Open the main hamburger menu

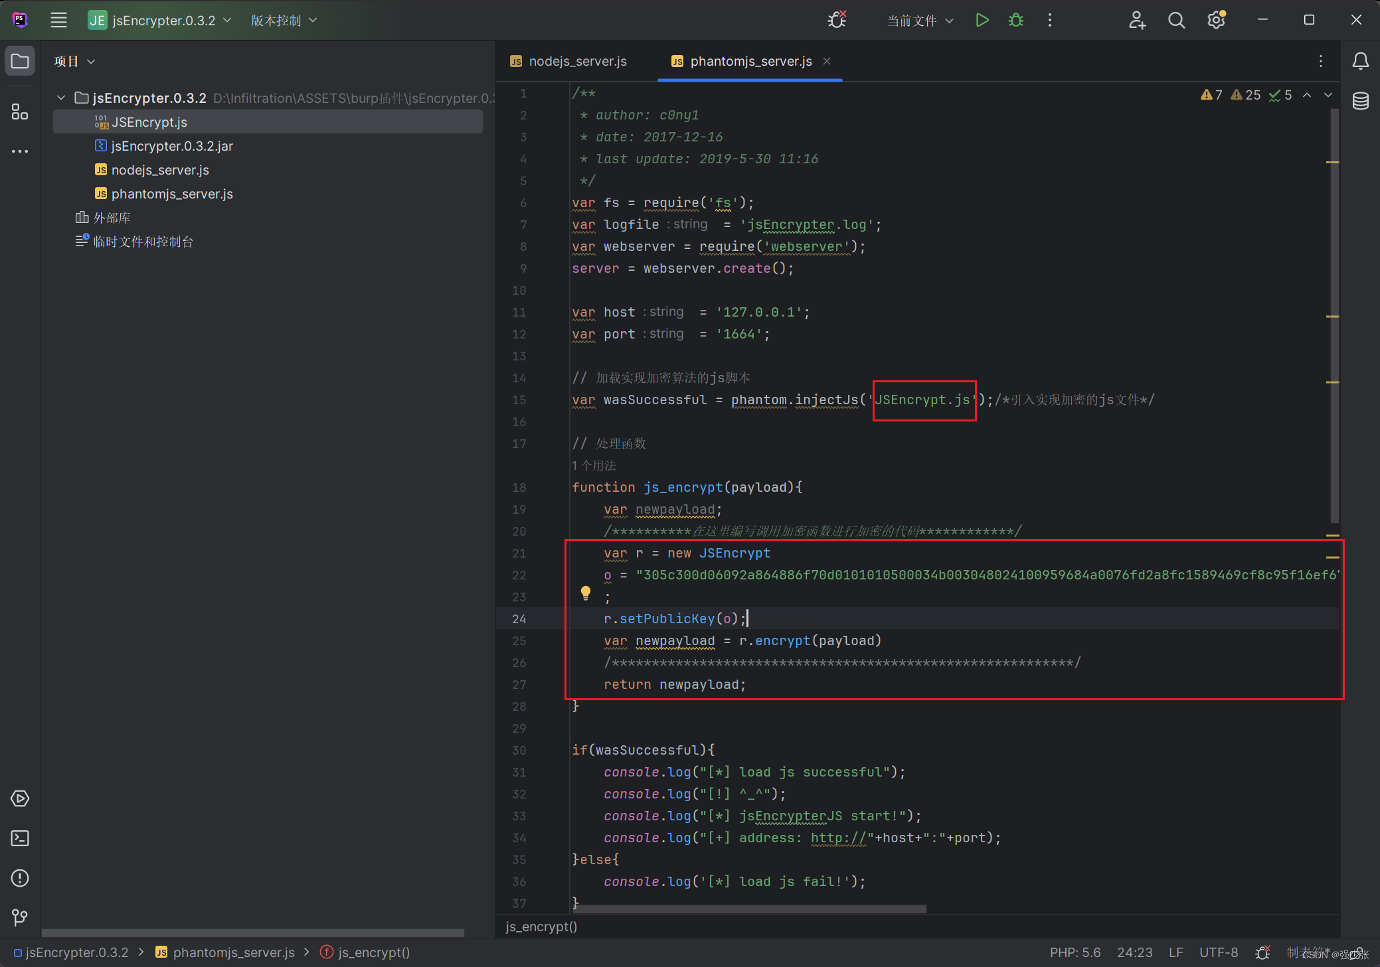(58, 20)
